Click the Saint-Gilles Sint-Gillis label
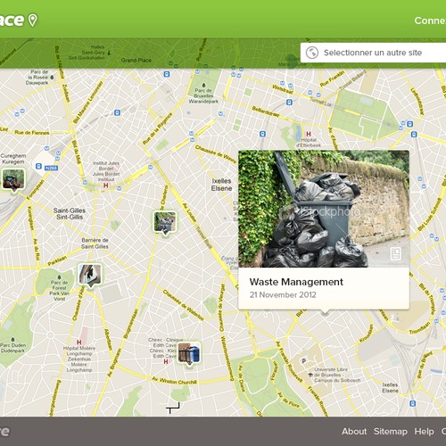 pyautogui.click(x=70, y=213)
